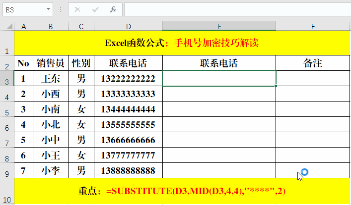
Task: Expand the Name Box dropdown arrow
Action: point(48,9)
